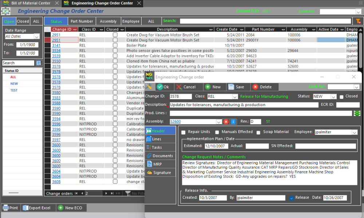
Task: Click the Estimated date input field
Action: point(216,146)
